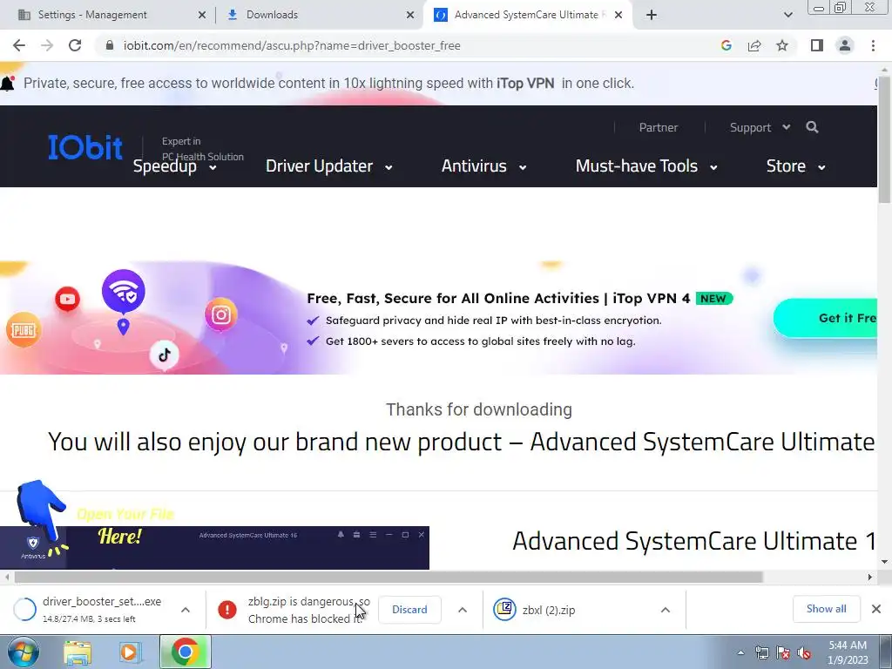Expand the Speedup menu
The height and width of the screenshot is (669, 892).
(x=174, y=166)
